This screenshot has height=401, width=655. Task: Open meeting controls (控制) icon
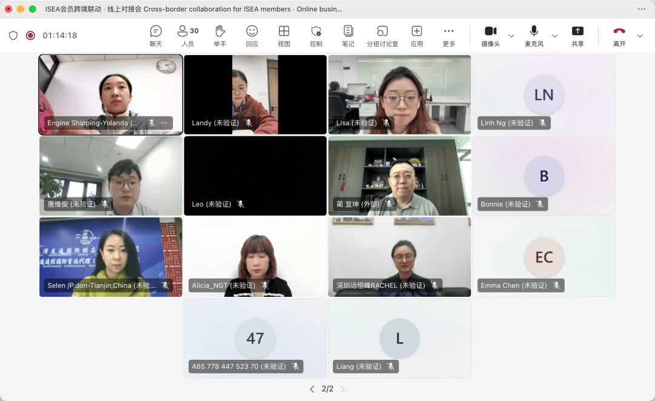[316, 35]
